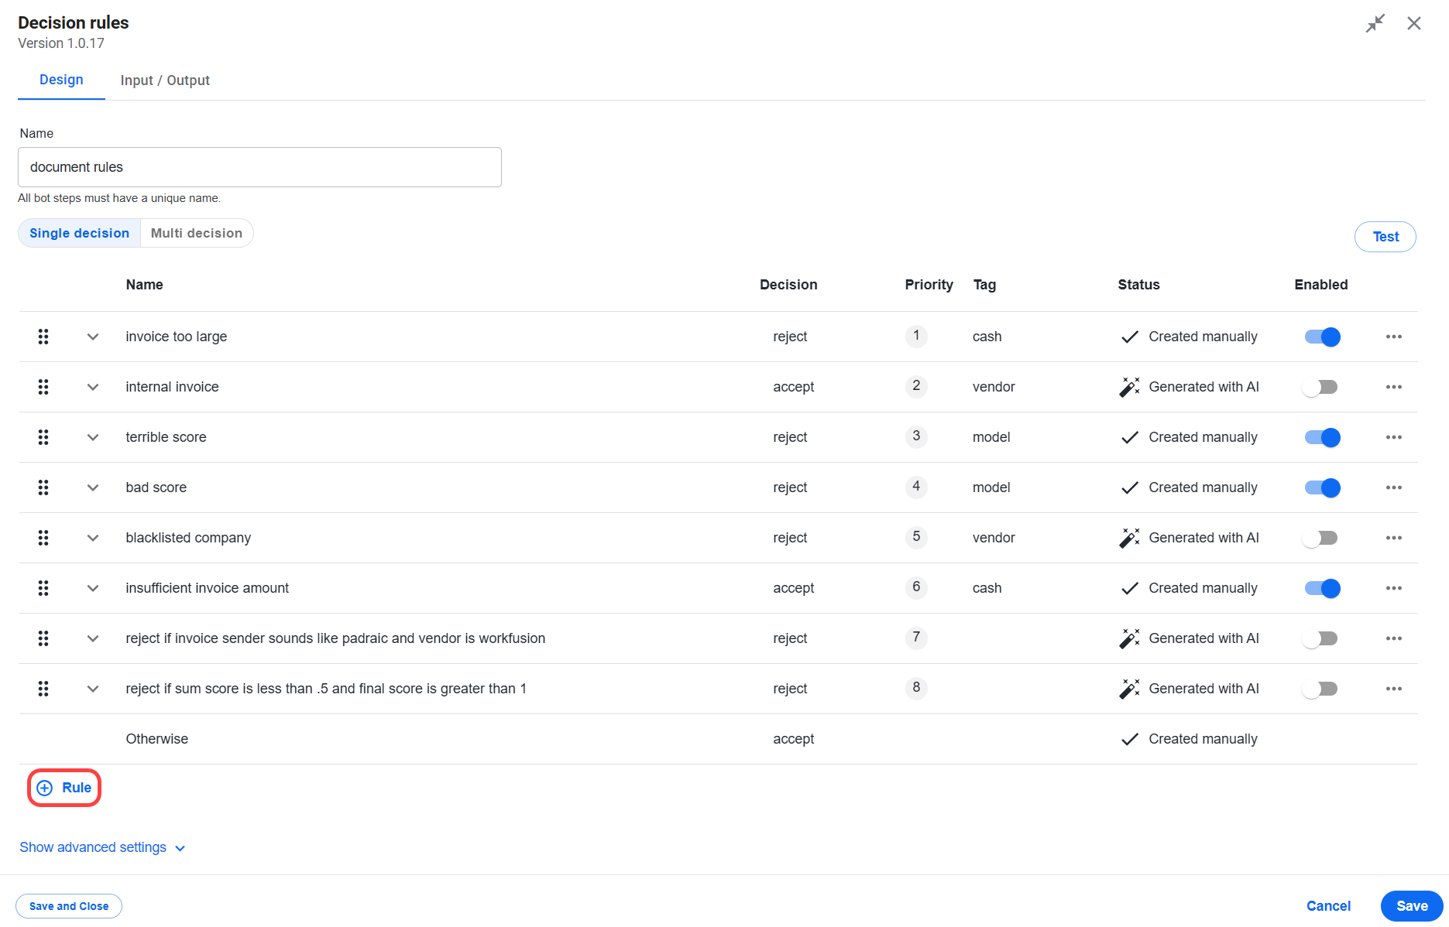Viewport: 1449px width, 927px height.
Task: Close the Decision rules dialog
Action: click(x=1414, y=23)
